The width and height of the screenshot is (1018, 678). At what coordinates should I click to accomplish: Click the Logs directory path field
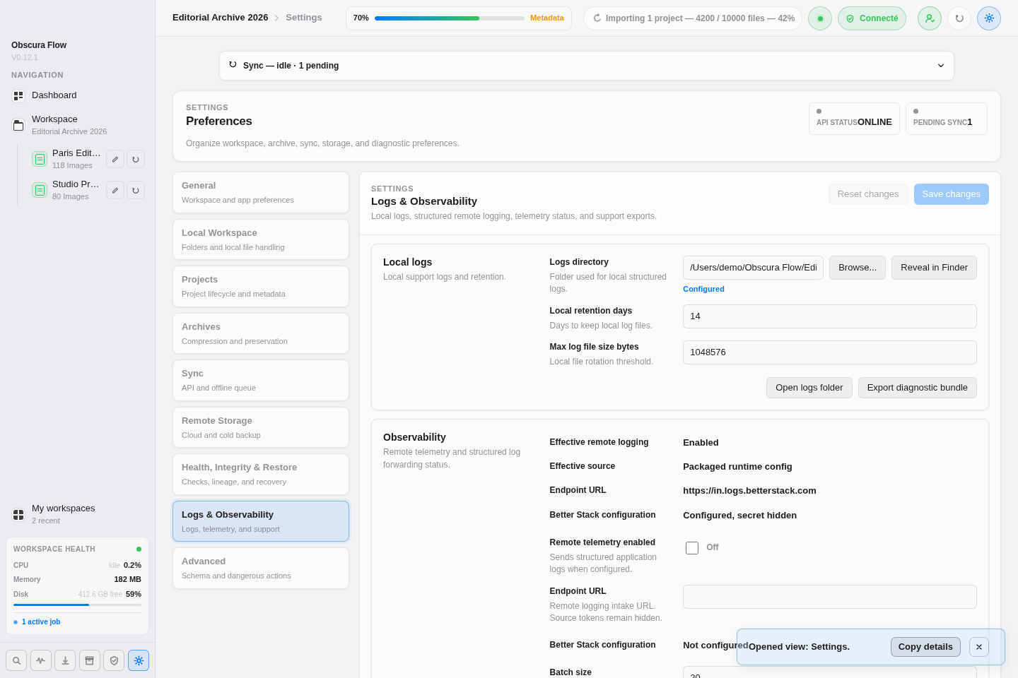tap(753, 268)
